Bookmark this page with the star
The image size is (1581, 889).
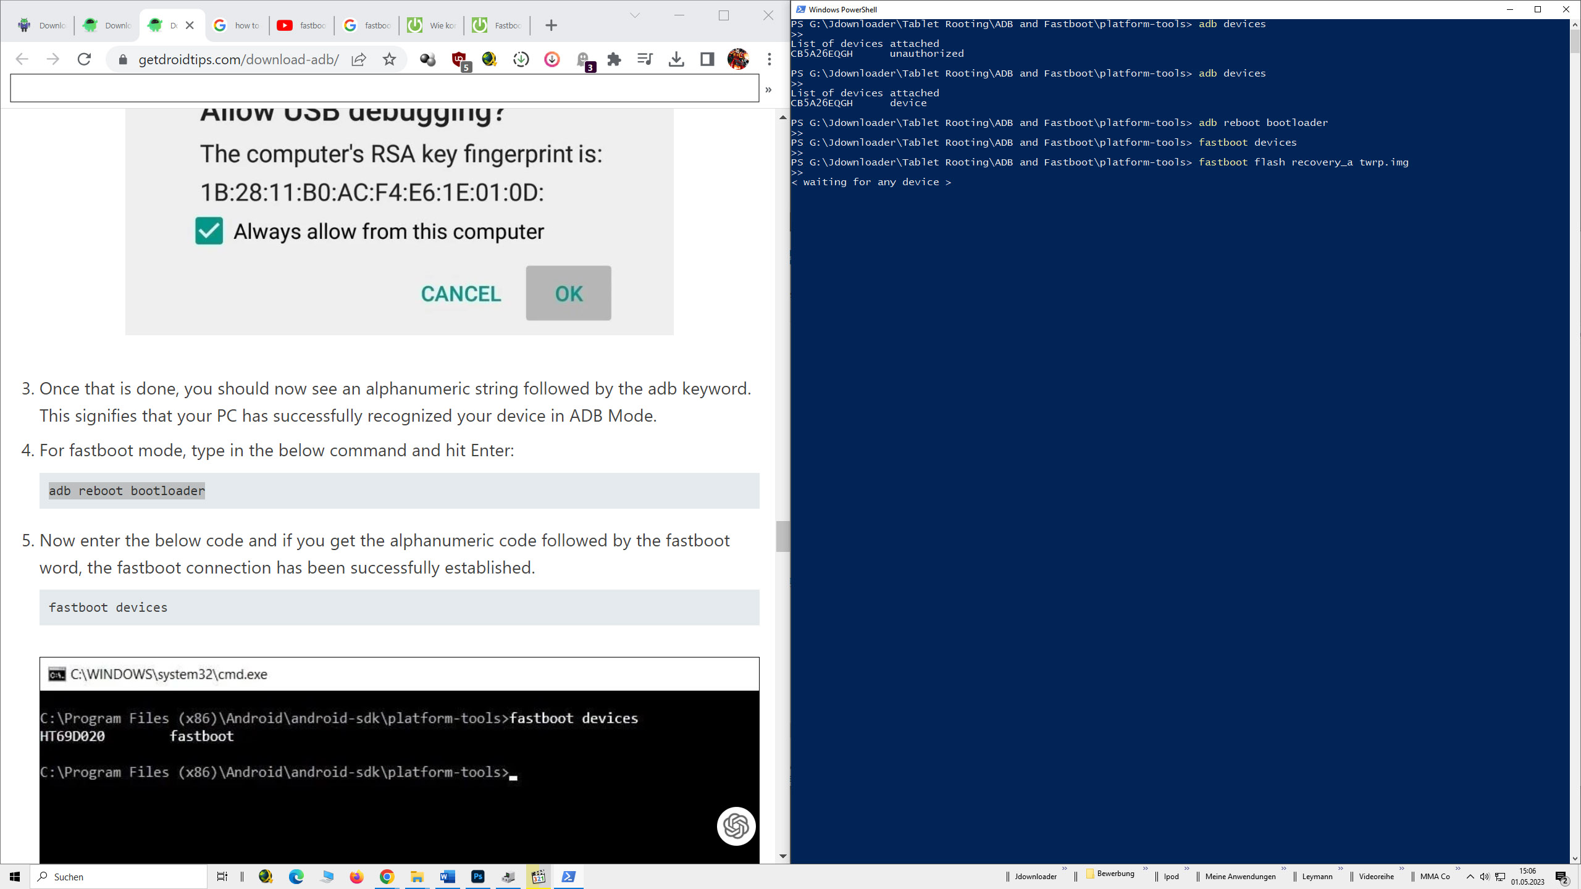(x=389, y=59)
